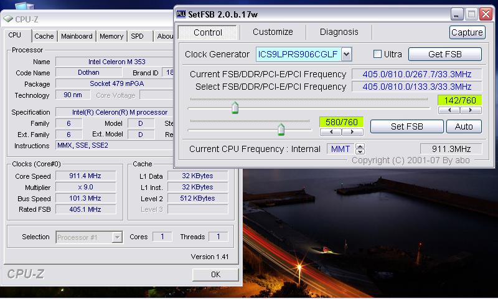Screen dimensions: 498x299
Task: Click the Core Speed 911.4 MHz value
Action: pyautogui.click(x=85, y=176)
